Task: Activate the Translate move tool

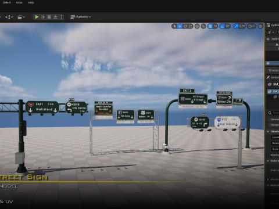Action: 180,26
